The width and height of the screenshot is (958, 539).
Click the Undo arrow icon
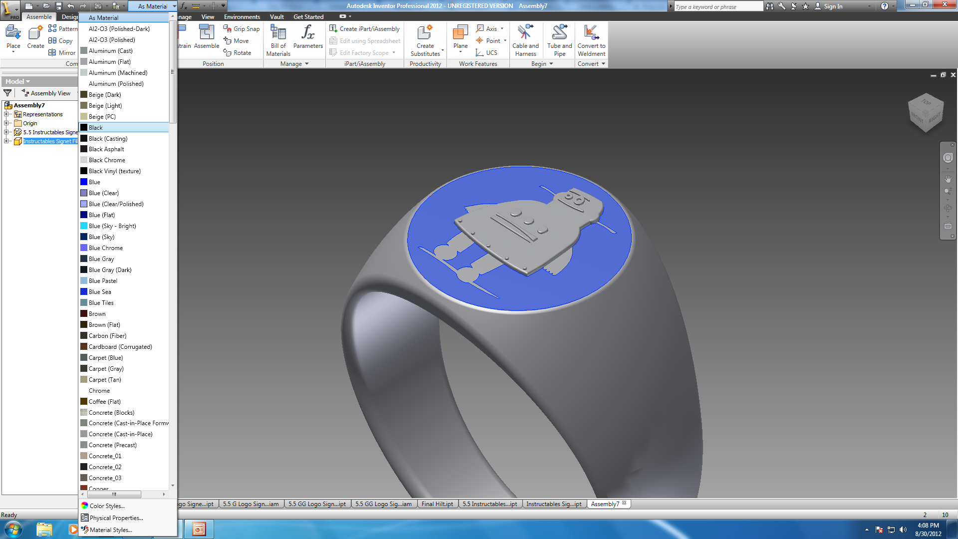click(x=70, y=6)
